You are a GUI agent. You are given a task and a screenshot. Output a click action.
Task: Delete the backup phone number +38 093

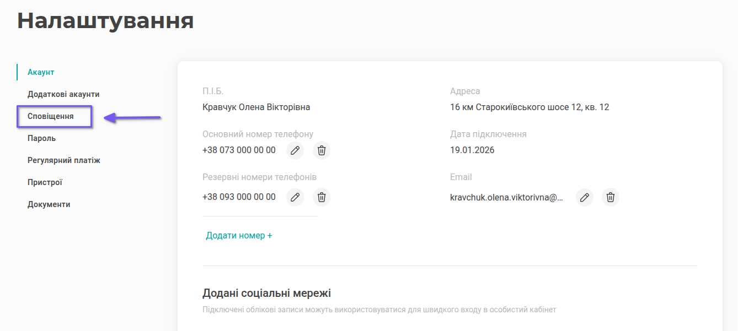(322, 197)
